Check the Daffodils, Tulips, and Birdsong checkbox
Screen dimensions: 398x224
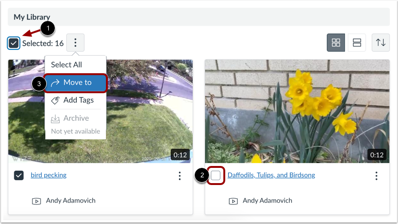[x=216, y=175]
